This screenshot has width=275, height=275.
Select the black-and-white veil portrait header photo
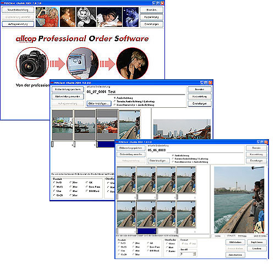tap(86, 17)
